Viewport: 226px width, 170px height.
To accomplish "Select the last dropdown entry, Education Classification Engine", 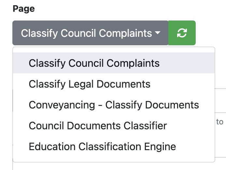I will pos(102,147).
